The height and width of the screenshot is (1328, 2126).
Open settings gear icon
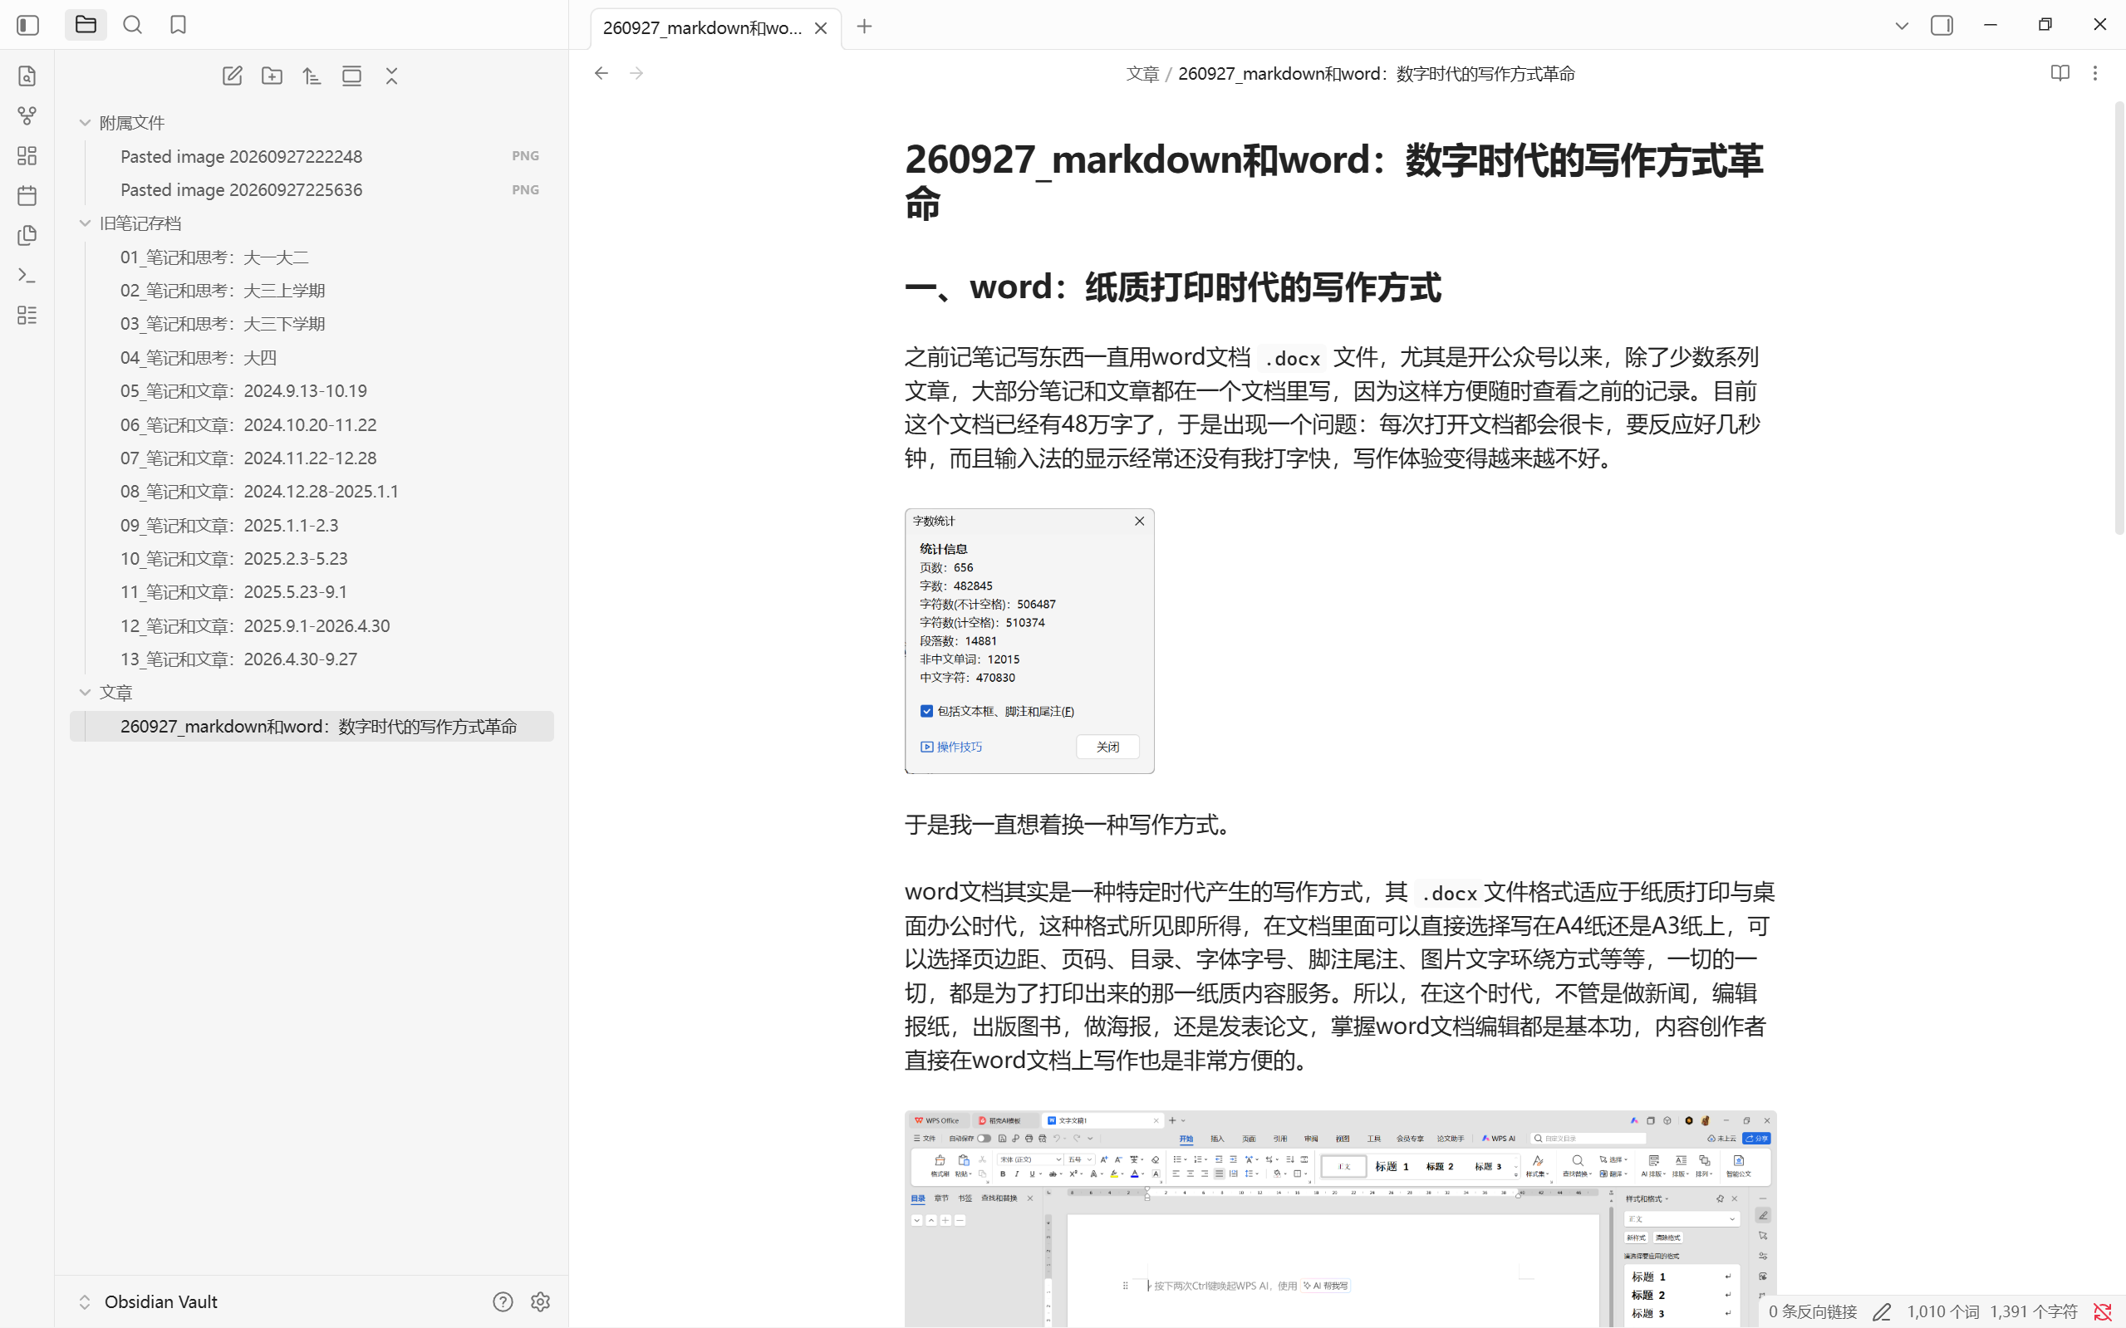pyautogui.click(x=540, y=1301)
